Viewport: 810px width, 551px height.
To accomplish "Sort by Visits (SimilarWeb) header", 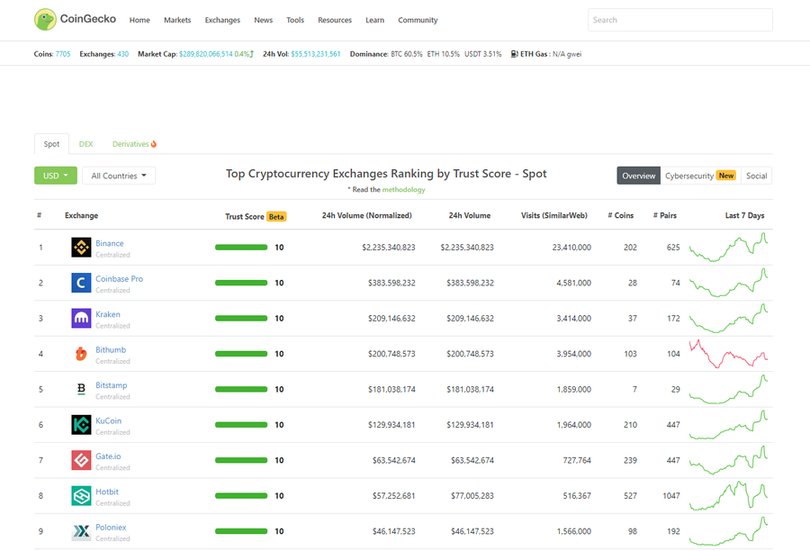I will (x=553, y=215).
